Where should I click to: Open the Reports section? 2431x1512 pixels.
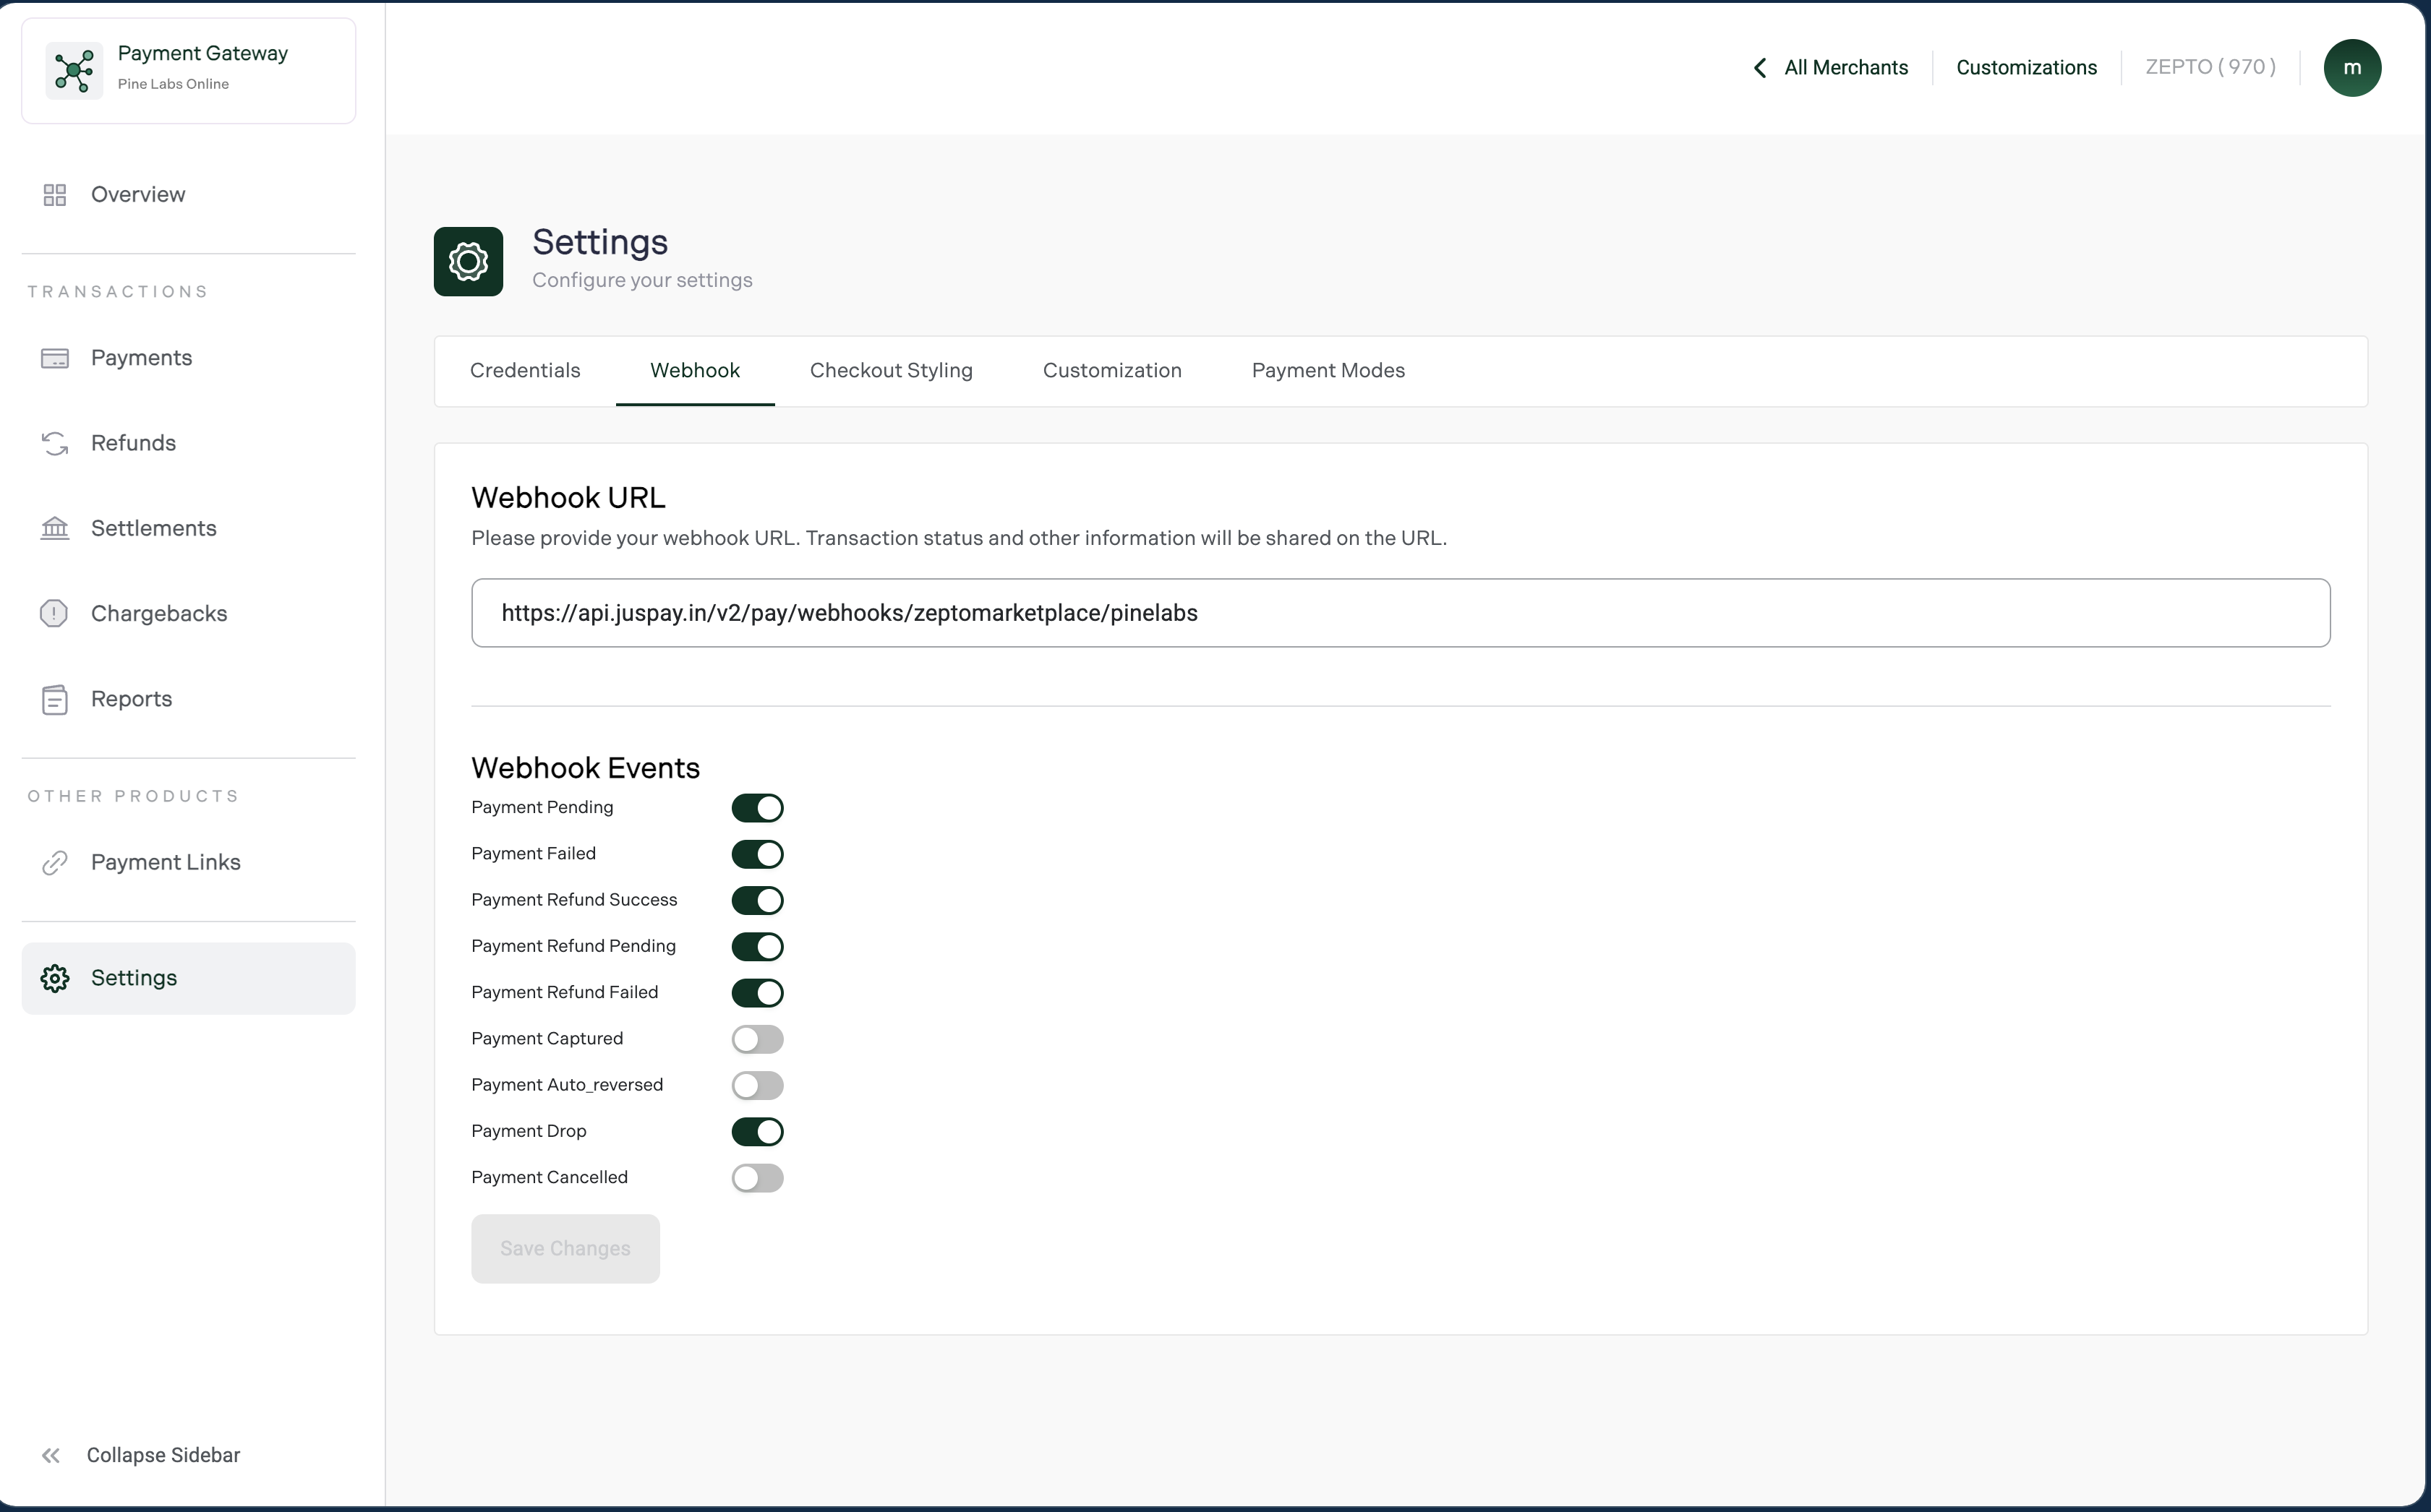coord(188,699)
